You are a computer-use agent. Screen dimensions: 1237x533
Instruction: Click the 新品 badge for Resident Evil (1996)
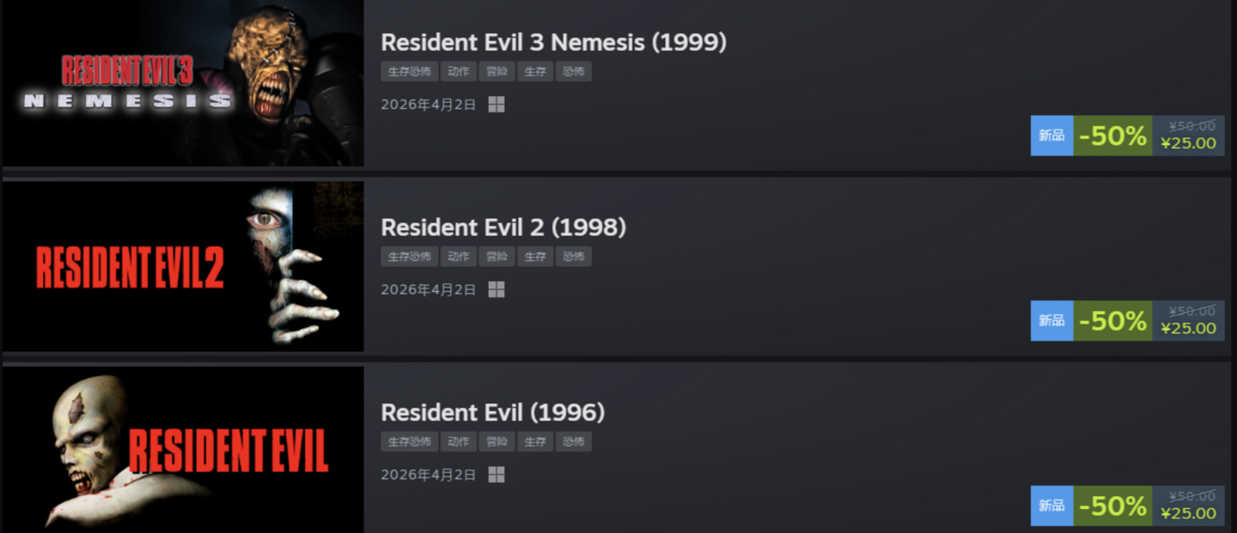(1051, 506)
